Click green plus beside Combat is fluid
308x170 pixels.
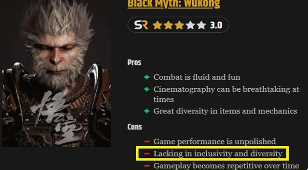coord(147,77)
